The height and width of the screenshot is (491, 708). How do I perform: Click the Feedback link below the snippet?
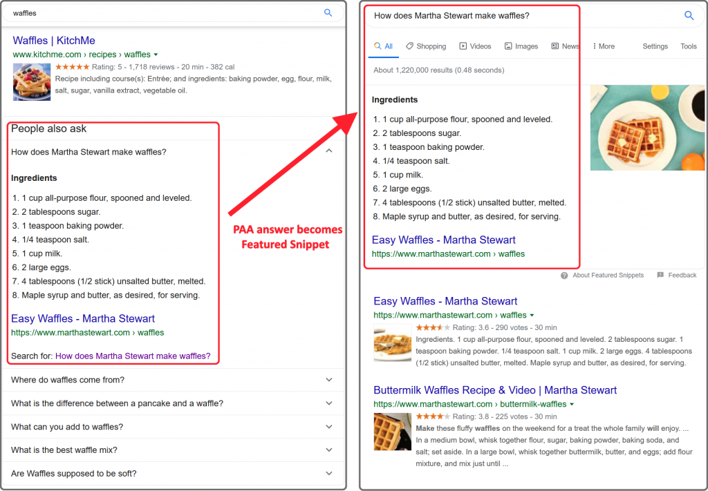(682, 275)
